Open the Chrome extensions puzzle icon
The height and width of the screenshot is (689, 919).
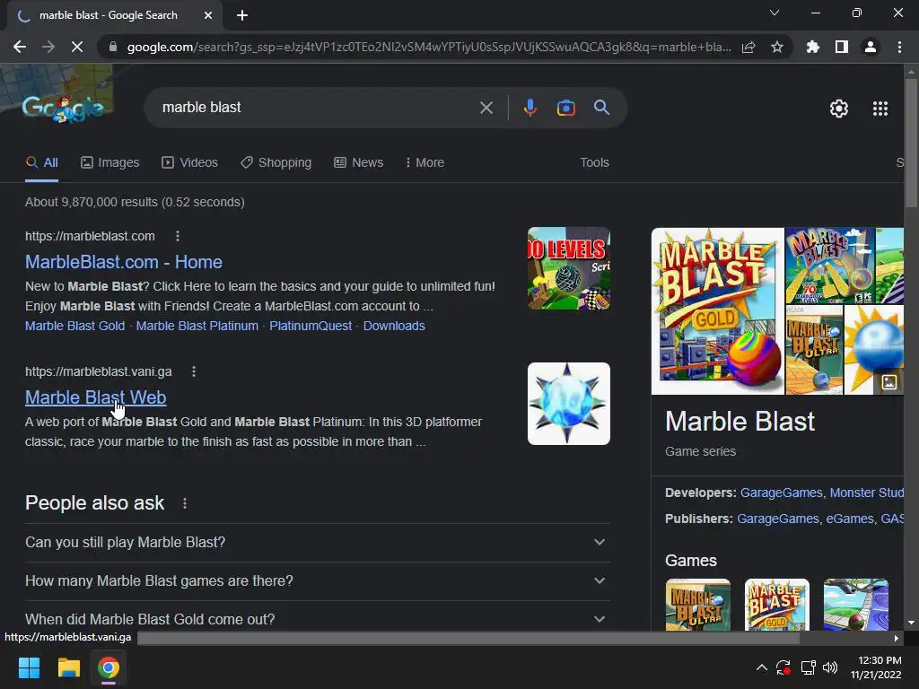813,47
